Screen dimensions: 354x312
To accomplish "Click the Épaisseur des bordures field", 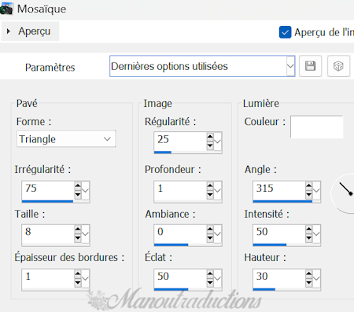I will pyautogui.click(x=48, y=278).
